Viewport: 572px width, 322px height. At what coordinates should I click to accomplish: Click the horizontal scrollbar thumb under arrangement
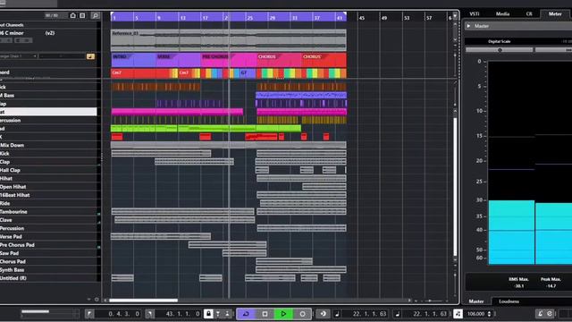coord(143,301)
